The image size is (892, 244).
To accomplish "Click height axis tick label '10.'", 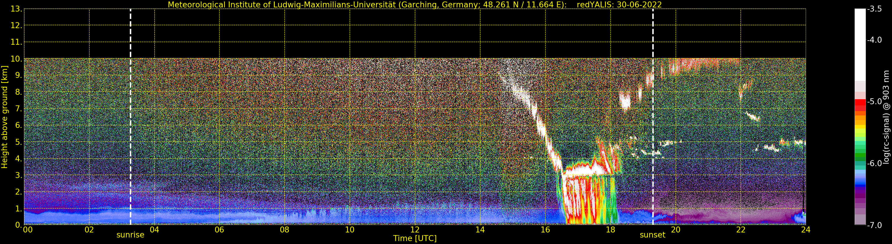I will click(16, 59).
